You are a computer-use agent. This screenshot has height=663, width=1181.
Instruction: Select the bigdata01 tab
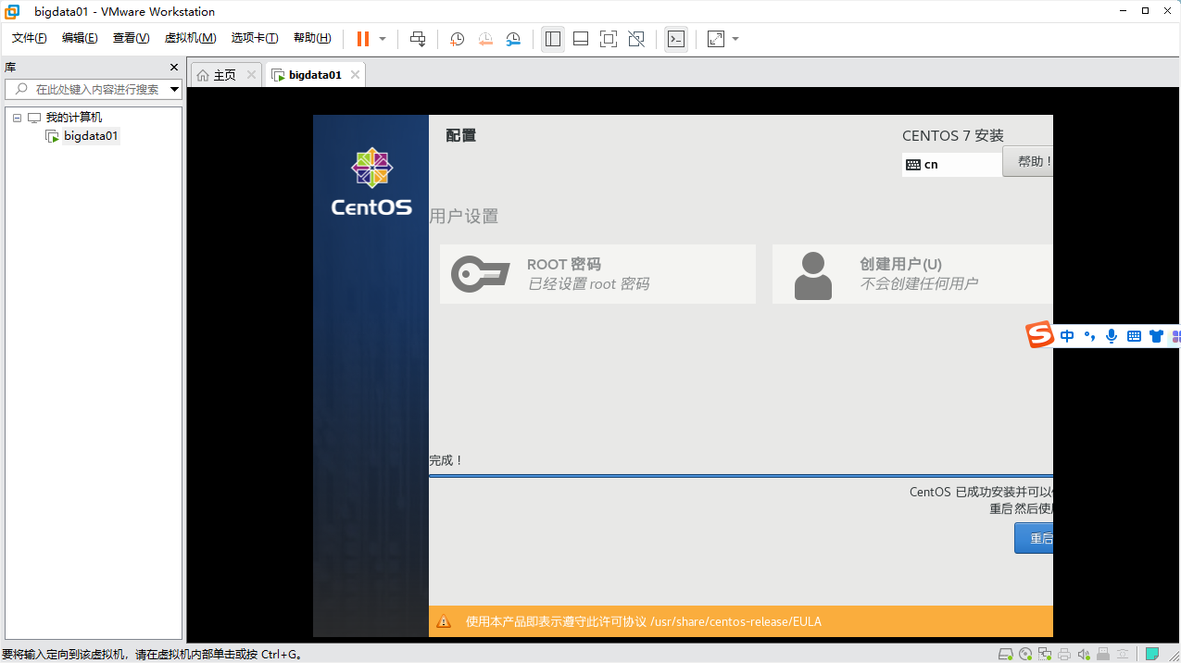pos(315,75)
